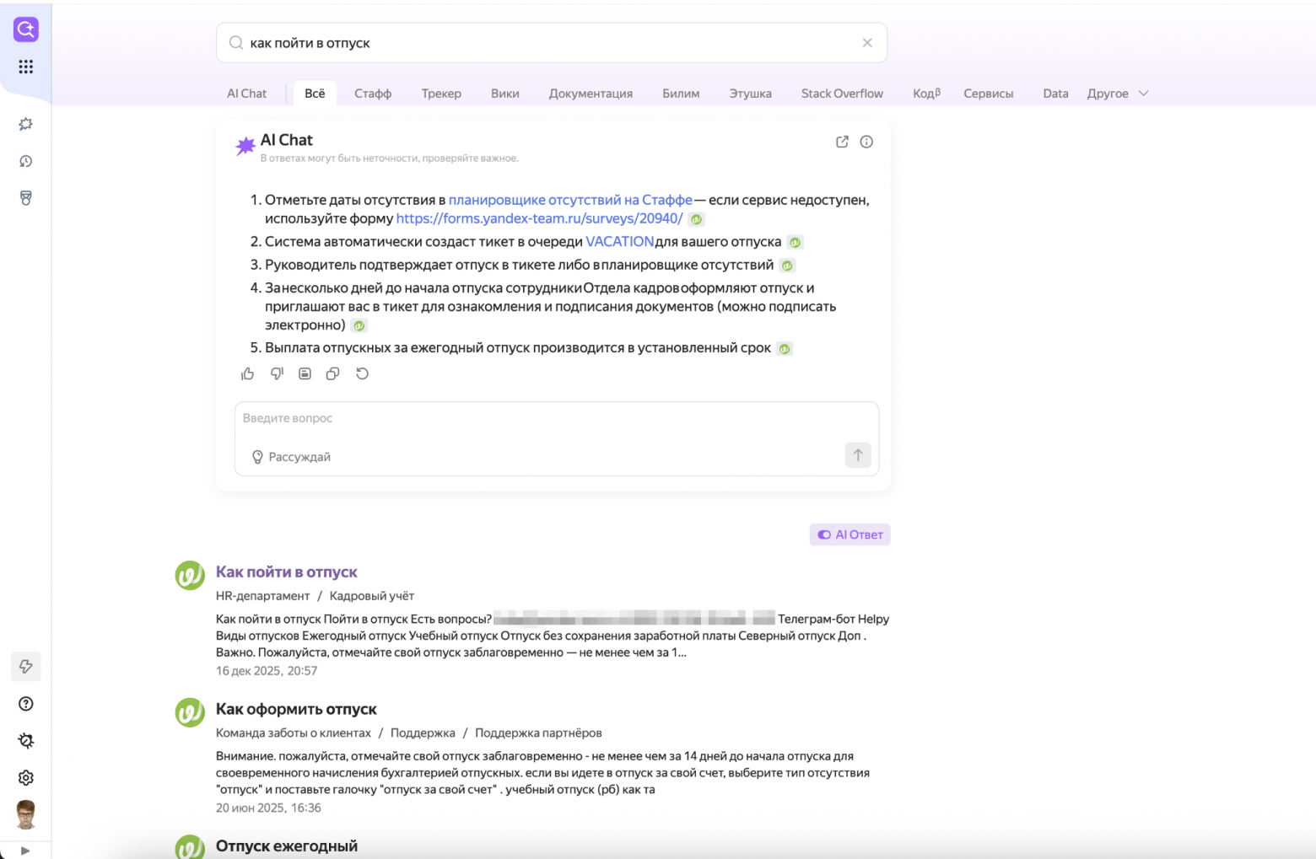This screenshot has width=1316, height=859.
Task: Click the puzzle-piece icon in the left sidebar
Action: 26,124
